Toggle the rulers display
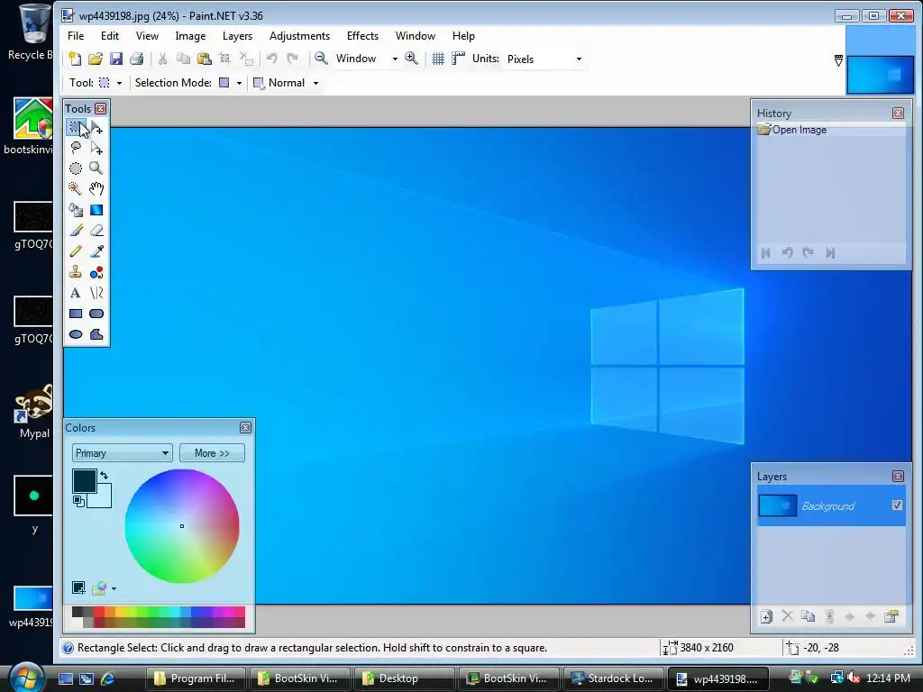The image size is (923, 692). click(458, 59)
